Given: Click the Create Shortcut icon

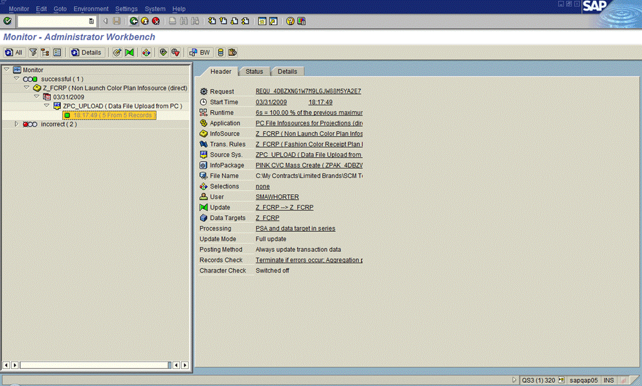Looking at the screenshot, I should pos(273,21).
